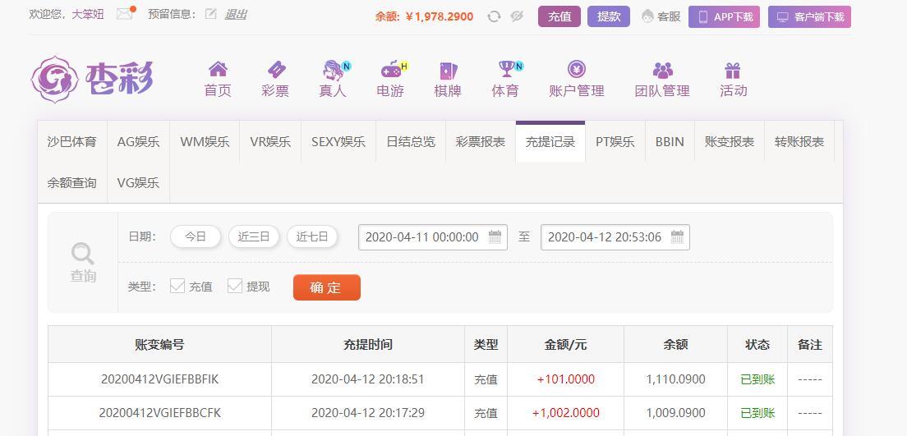
Task: Select the 近三日 date filter
Action: (254, 236)
